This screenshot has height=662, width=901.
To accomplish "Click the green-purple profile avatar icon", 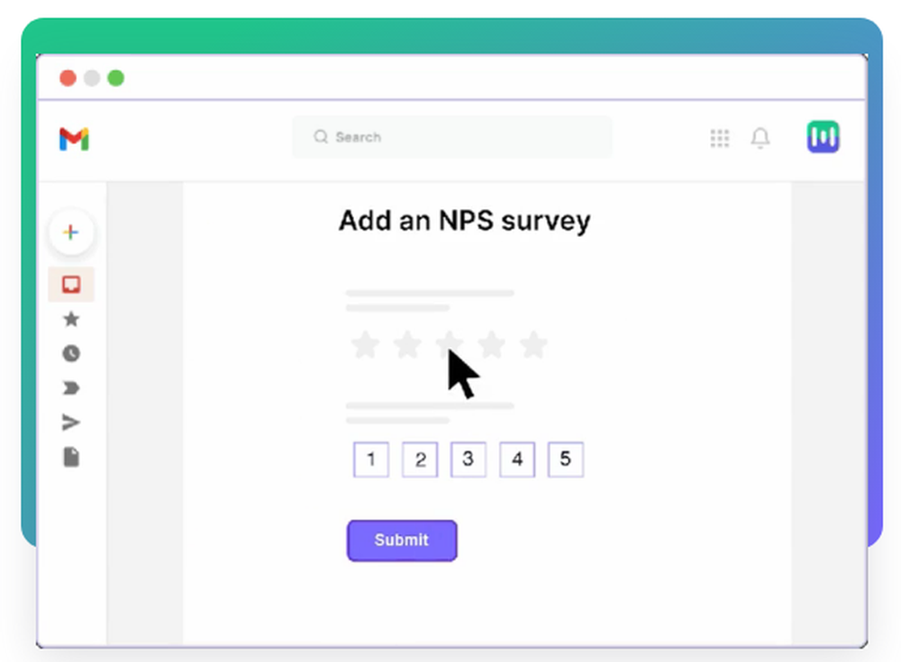I will click(823, 137).
